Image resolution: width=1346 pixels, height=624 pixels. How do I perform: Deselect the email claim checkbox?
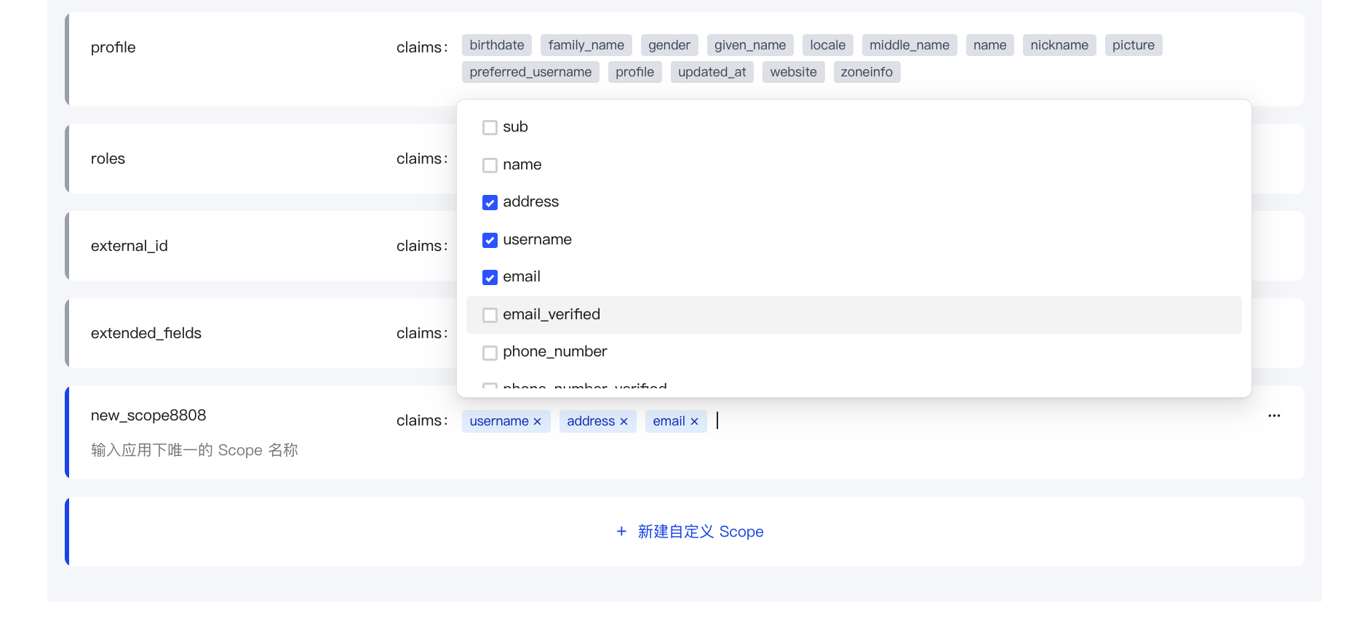[490, 278]
